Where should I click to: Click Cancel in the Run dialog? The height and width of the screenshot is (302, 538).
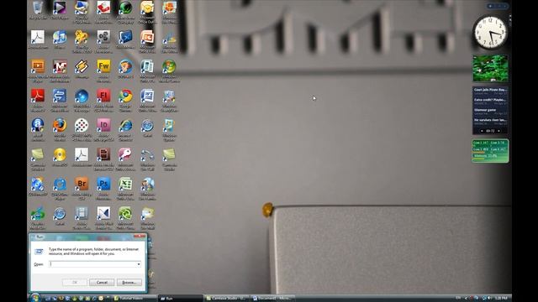(102, 282)
